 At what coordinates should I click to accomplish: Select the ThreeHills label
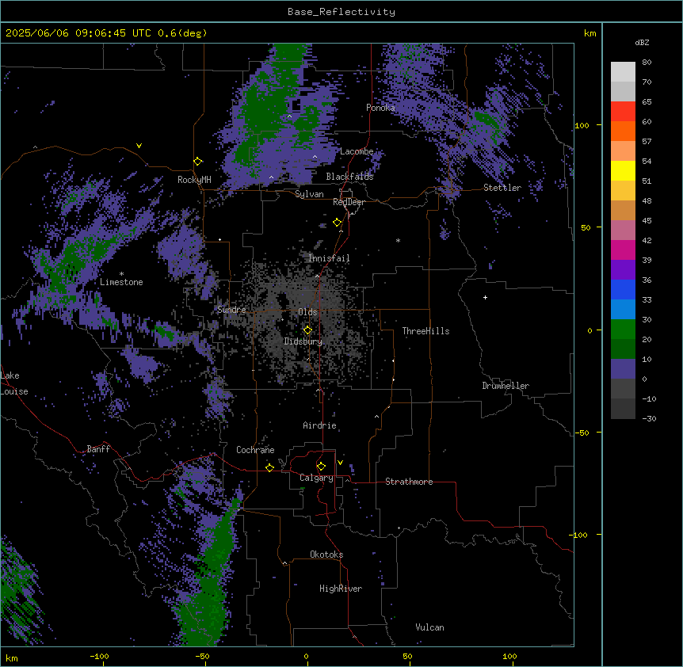point(425,331)
